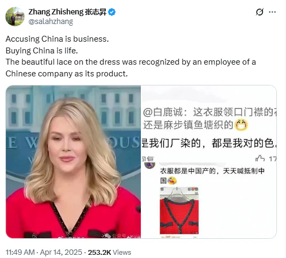Click the like count 17

coord(273,159)
